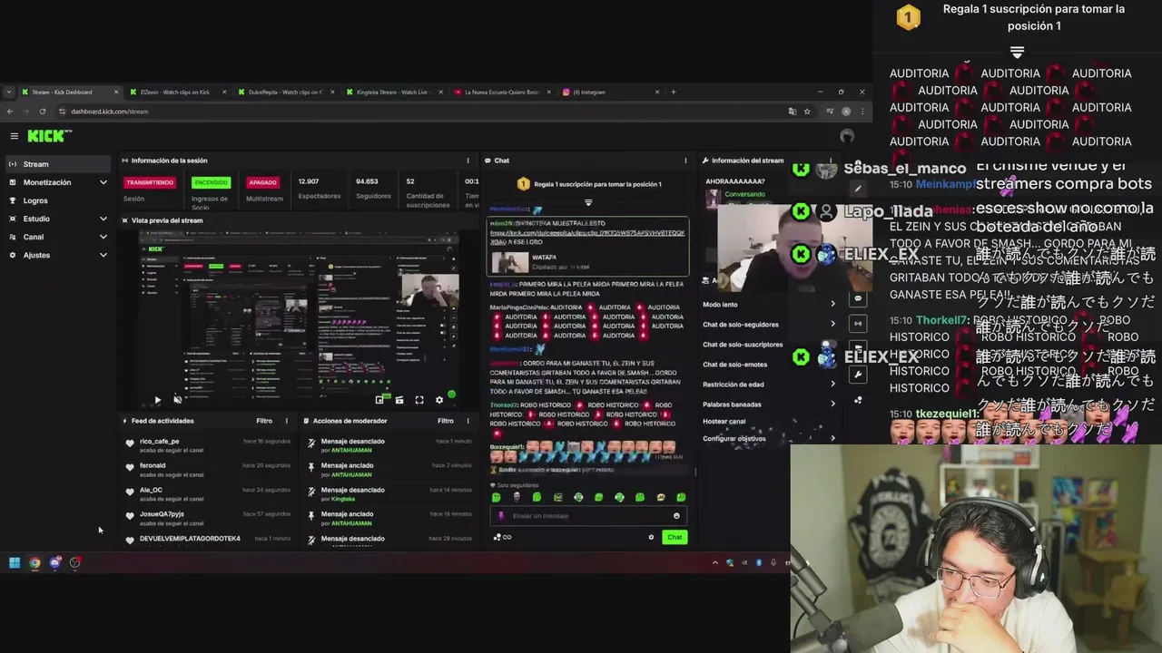The height and width of the screenshot is (653, 1162).
Task: Click follower Ale_OC in activity feed
Action: (151, 490)
